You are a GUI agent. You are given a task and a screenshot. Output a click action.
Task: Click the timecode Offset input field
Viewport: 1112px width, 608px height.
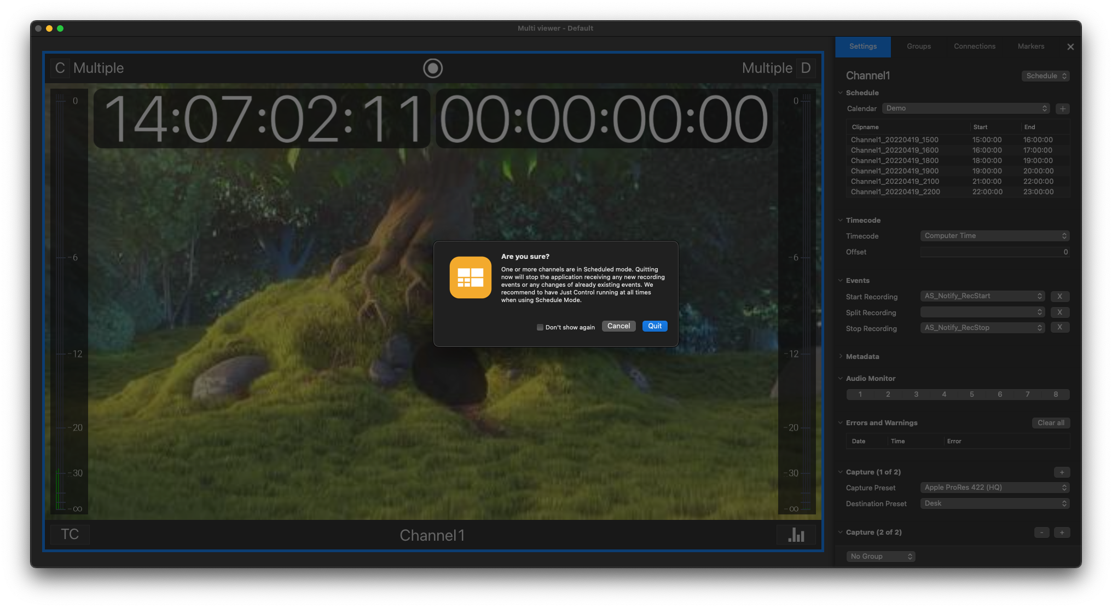click(x=994, y=252)
